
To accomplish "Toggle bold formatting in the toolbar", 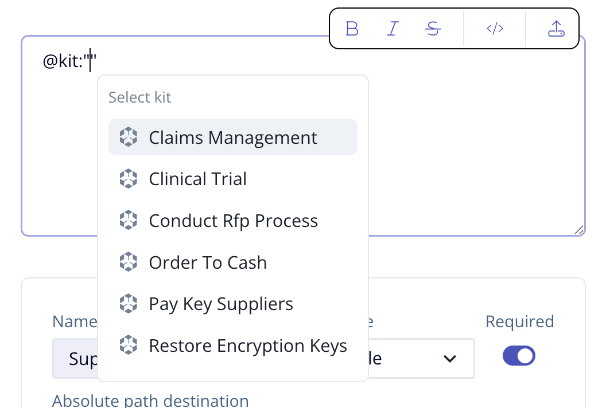I will click(352, 29).
